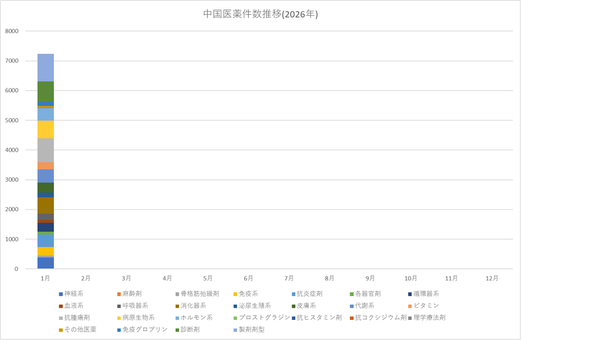
Task: Select the 抗コクシジウム剤 legend entry
Action: (x=378, y=318)
